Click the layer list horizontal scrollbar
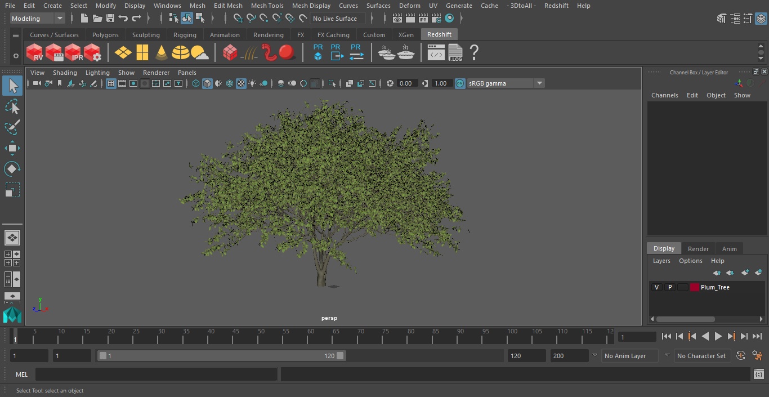The image size is (769, 397). (x=686, y=319)
